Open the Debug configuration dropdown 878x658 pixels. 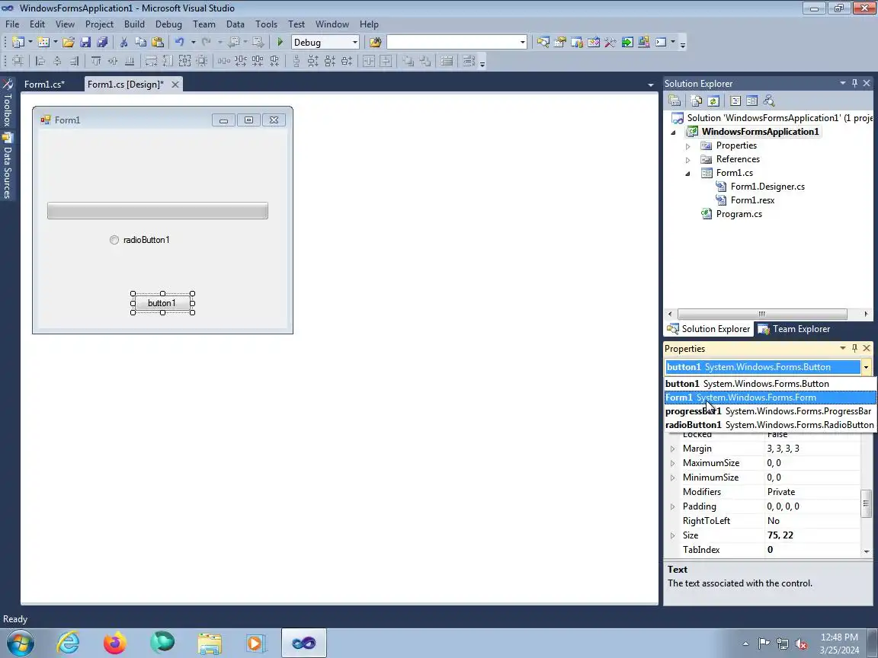point(354,43)
